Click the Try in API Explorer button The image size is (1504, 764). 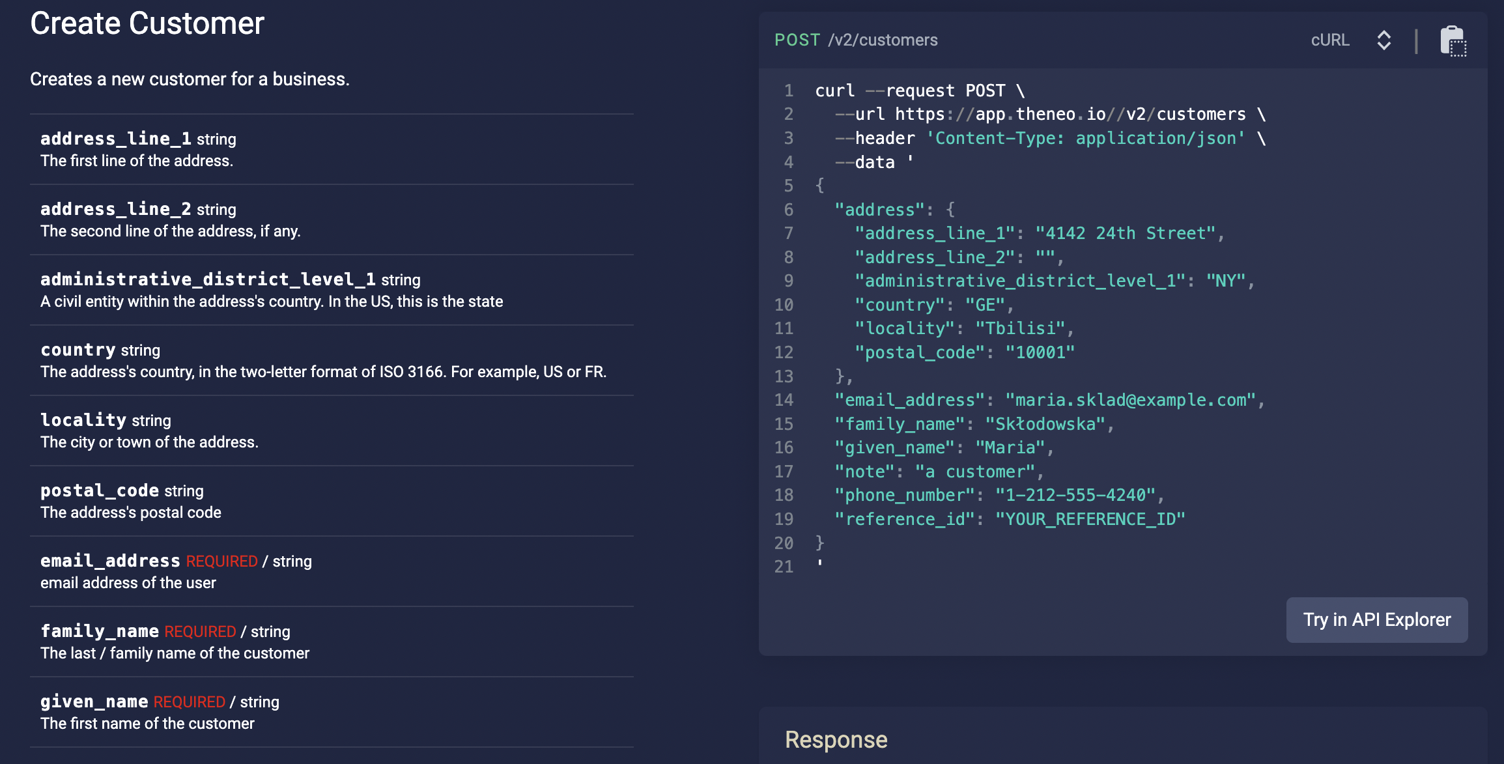pyautogui.click(x=1376, y=619)
